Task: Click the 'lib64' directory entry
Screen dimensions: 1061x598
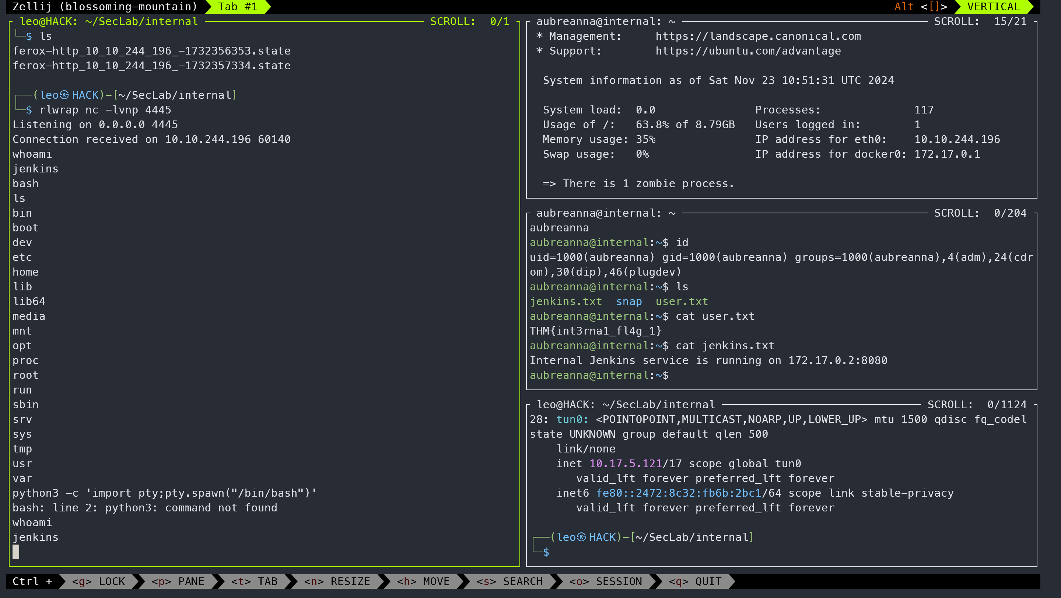Action: point(29,301)
